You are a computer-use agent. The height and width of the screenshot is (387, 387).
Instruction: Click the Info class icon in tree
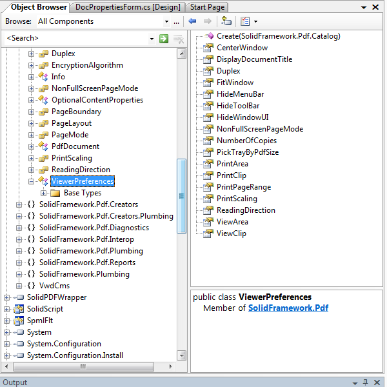coord(43,77)
